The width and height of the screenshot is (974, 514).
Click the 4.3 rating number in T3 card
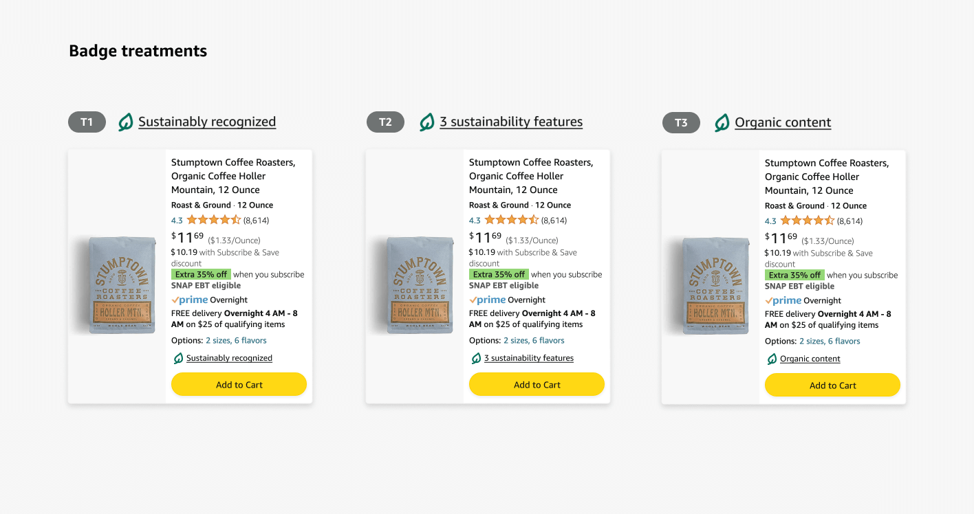tap(770, 221)
